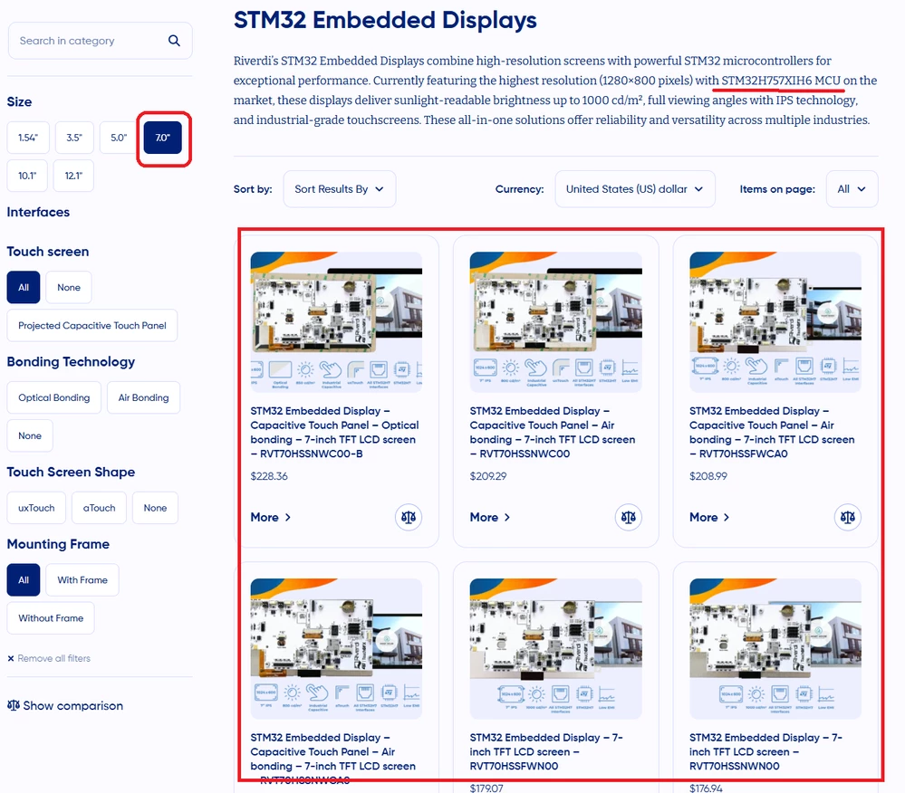Select None under Touch Screen Shape
This screenshot has height=793, width=905.
(x=155, y=508)
